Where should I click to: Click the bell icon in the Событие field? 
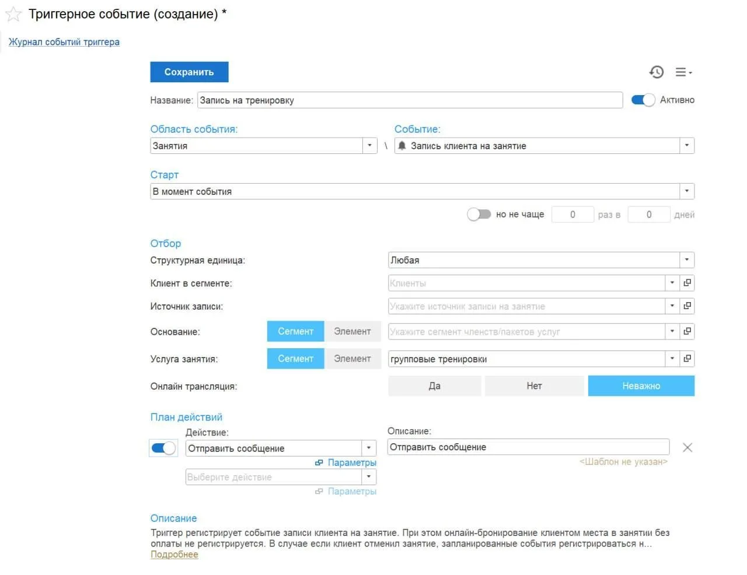tap(402, 146)
